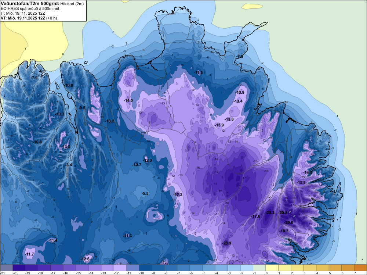The height and width of the screenshot is (275, 367).
Task: Click the -3.4 temperature reading
Action: (68, 165)
